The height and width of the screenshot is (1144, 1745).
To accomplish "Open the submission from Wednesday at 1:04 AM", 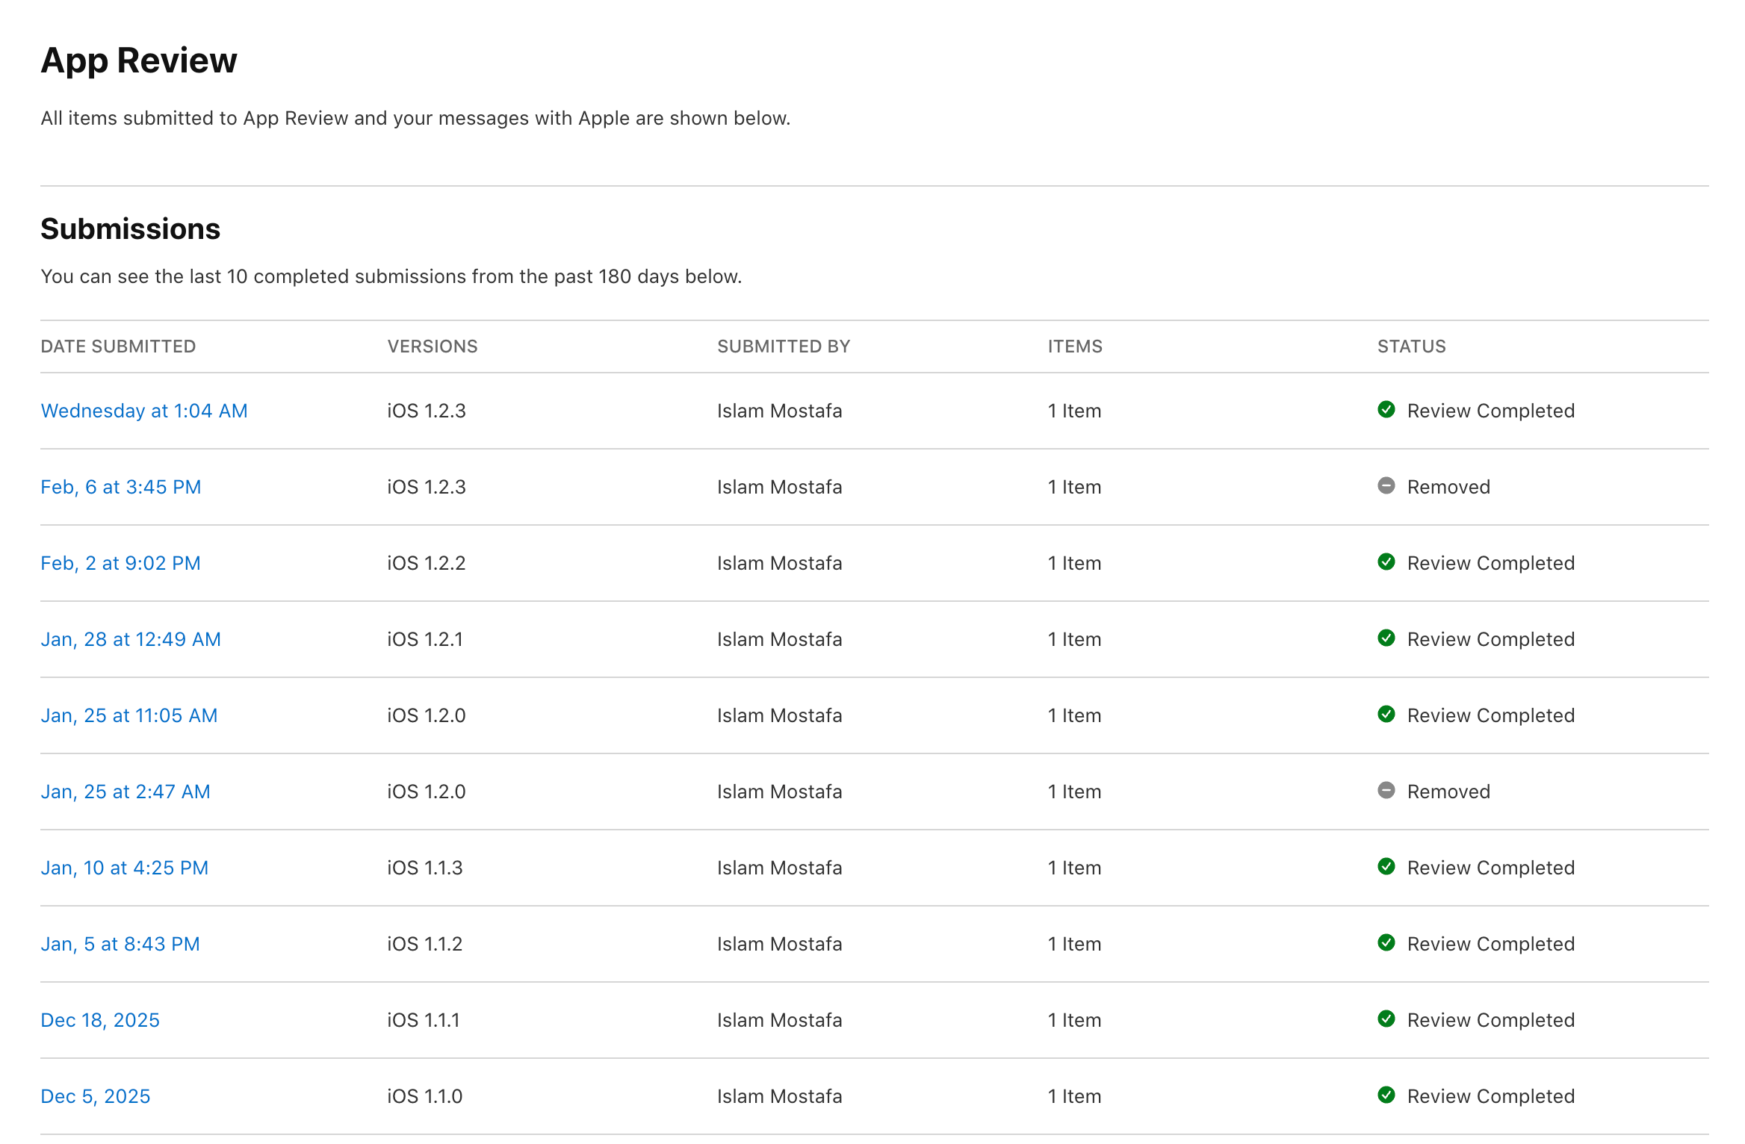I will [x=144, y=411].
